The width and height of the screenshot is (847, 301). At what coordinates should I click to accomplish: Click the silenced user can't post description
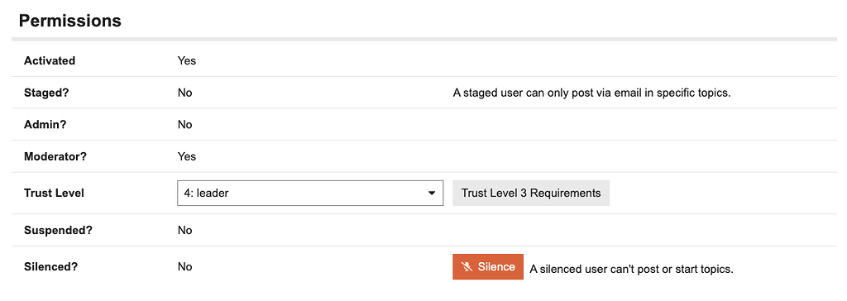631,269
